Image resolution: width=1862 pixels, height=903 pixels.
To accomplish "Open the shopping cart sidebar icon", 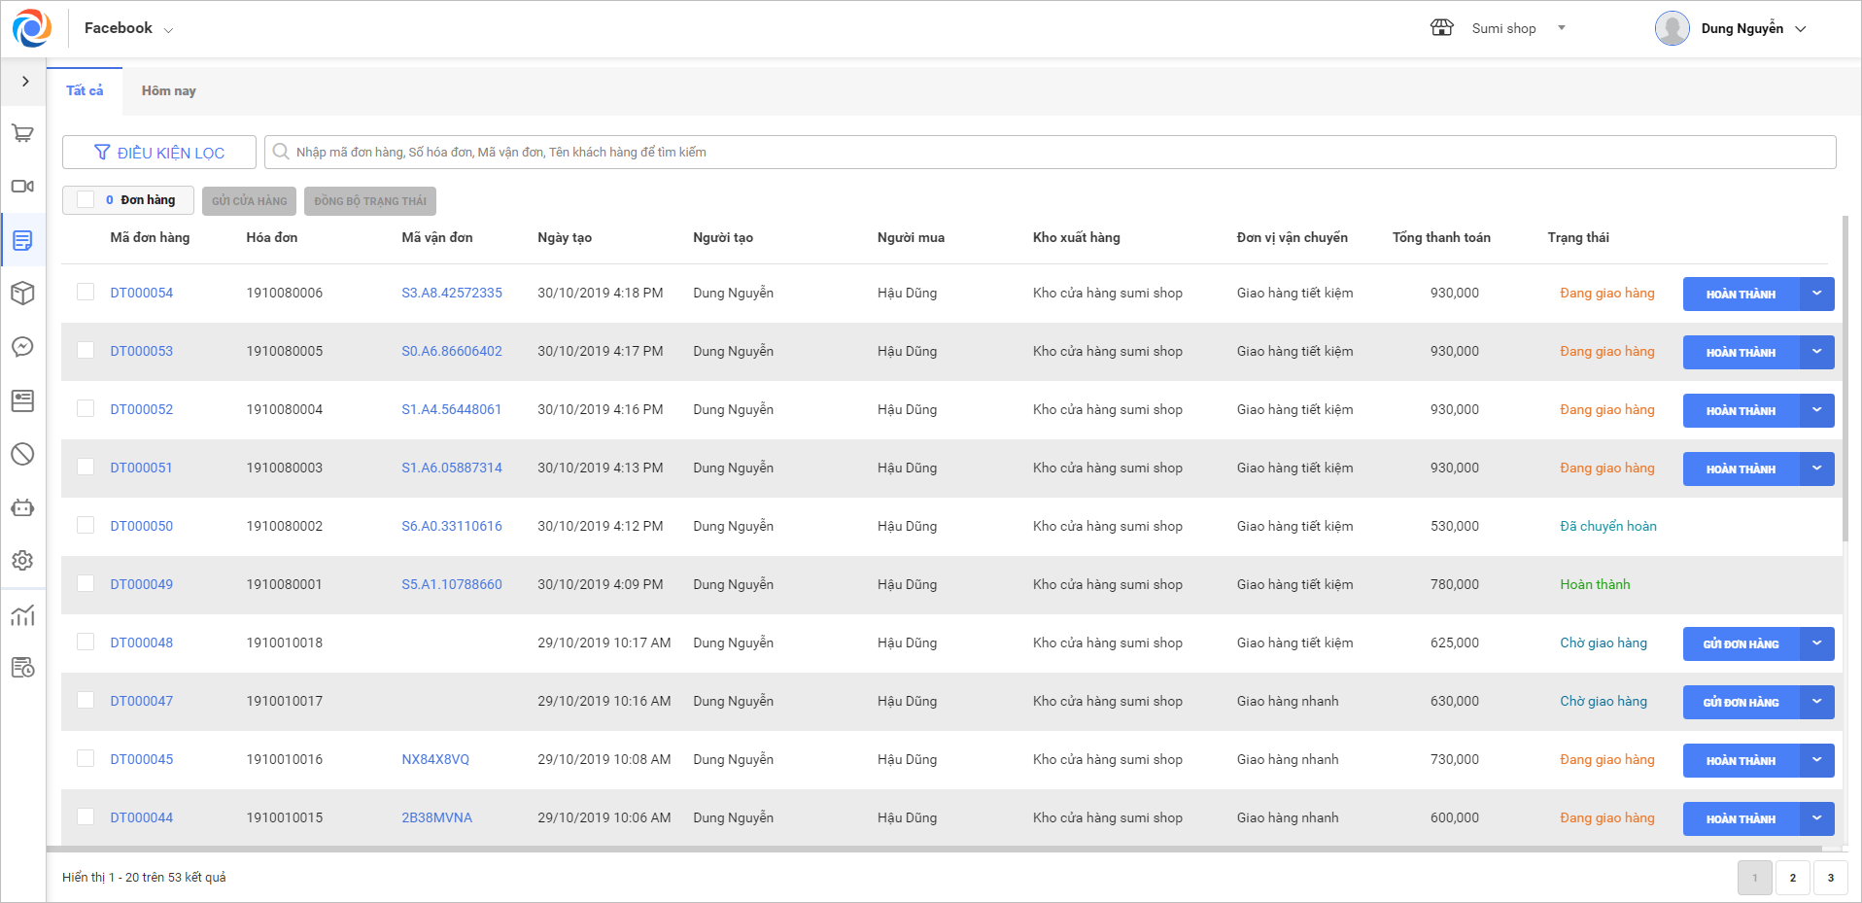I will tap(22, 133).
